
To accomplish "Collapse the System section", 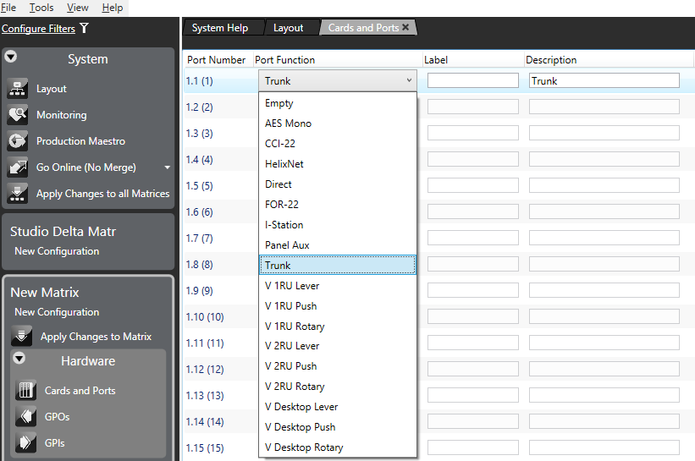I will point(11,58).
